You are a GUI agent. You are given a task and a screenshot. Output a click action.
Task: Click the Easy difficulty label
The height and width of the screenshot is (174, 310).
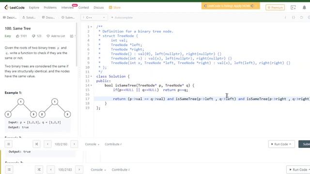[8, 36]
